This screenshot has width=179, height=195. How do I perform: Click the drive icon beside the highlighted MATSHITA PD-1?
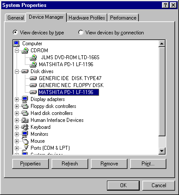[x=33, y=92]
